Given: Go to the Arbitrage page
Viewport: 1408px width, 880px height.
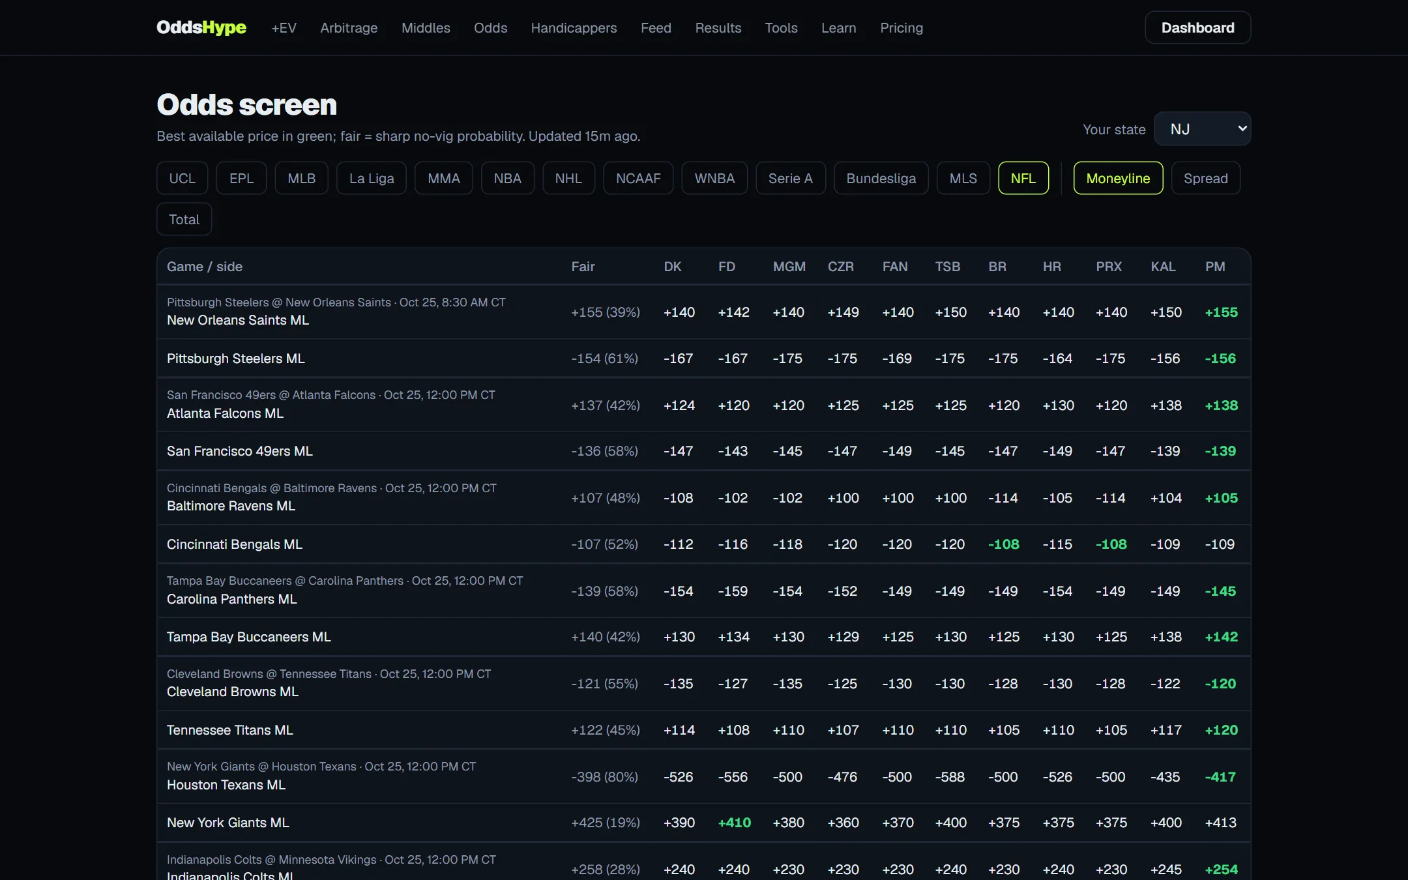Looking at the screenshot, I should tap(349, 27).
